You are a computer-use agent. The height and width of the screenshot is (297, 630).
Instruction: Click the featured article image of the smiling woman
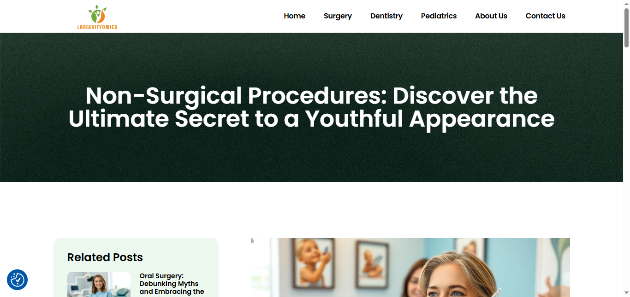(410, 268)
